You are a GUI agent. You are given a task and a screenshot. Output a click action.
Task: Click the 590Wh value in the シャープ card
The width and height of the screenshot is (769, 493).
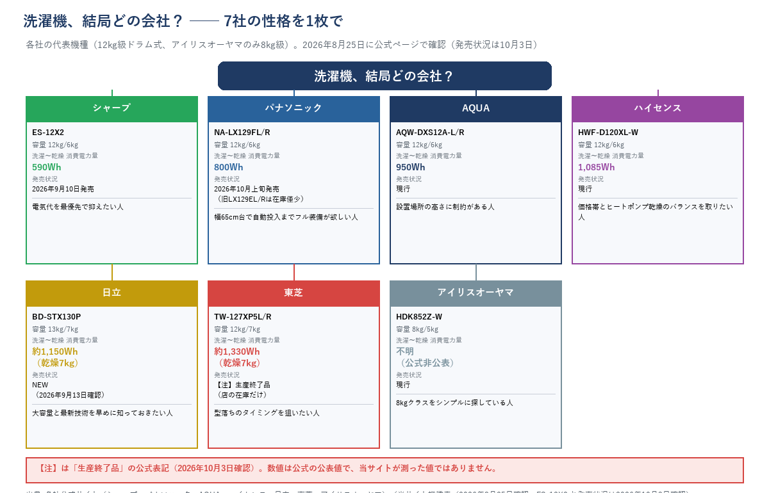(47, 167)
